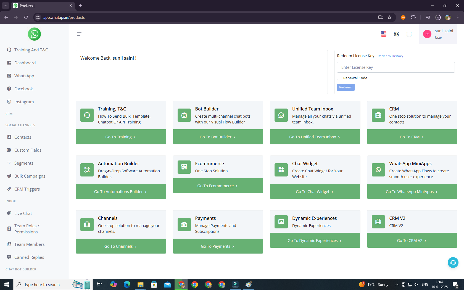Click the Ecommerce store card icon

point(184,167)
